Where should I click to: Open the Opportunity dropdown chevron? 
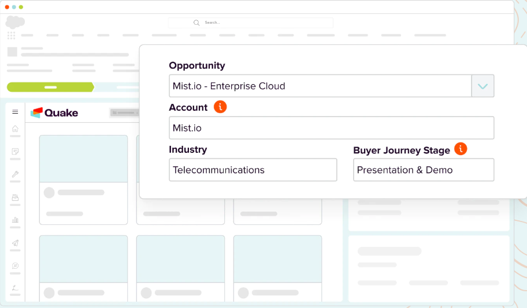(x=483, y=86)
